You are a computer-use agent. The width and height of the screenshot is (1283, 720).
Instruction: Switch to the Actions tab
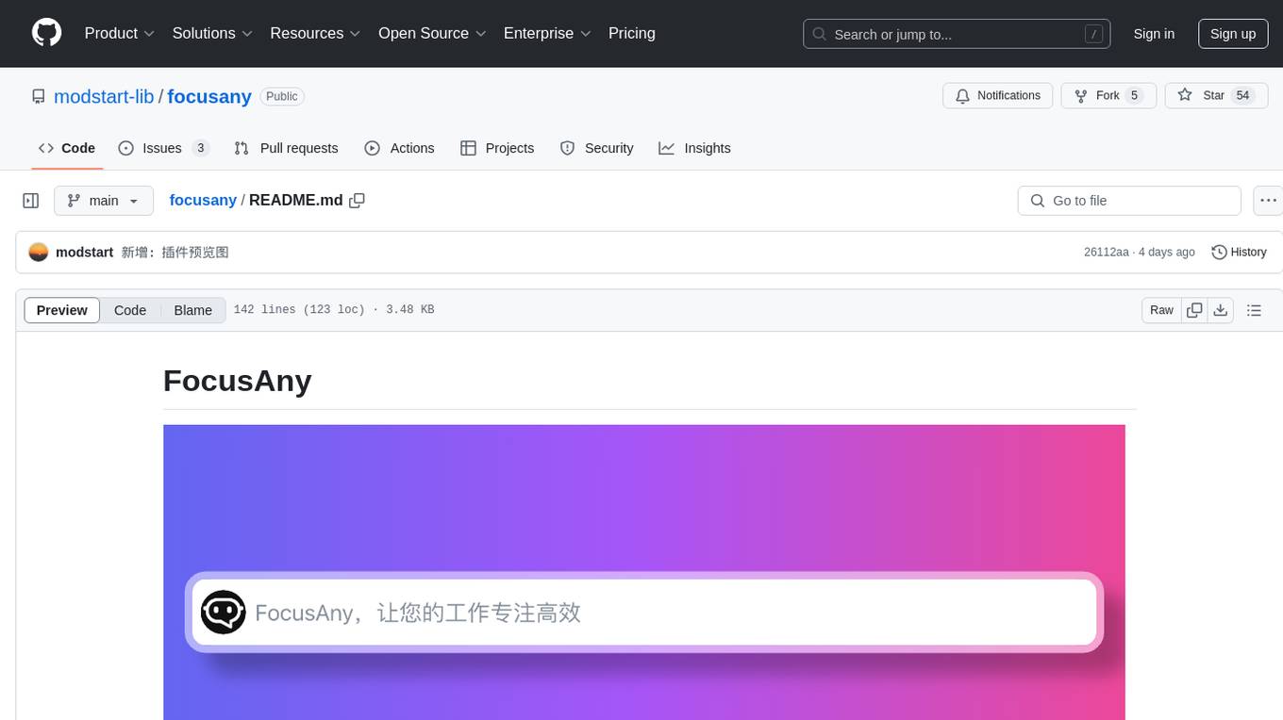tap(399, 148)
